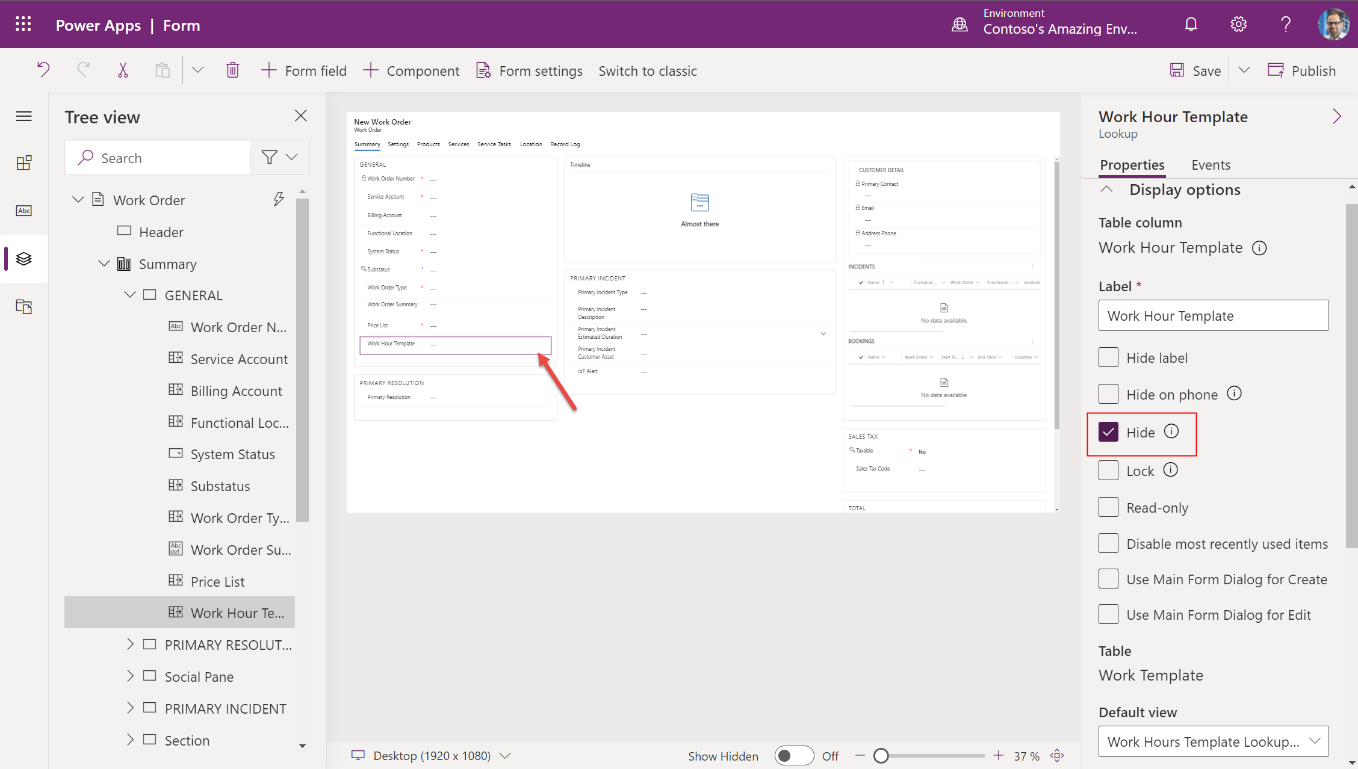Publish the form
This screenshot has width=1358, height=769.
point(1301,70)
